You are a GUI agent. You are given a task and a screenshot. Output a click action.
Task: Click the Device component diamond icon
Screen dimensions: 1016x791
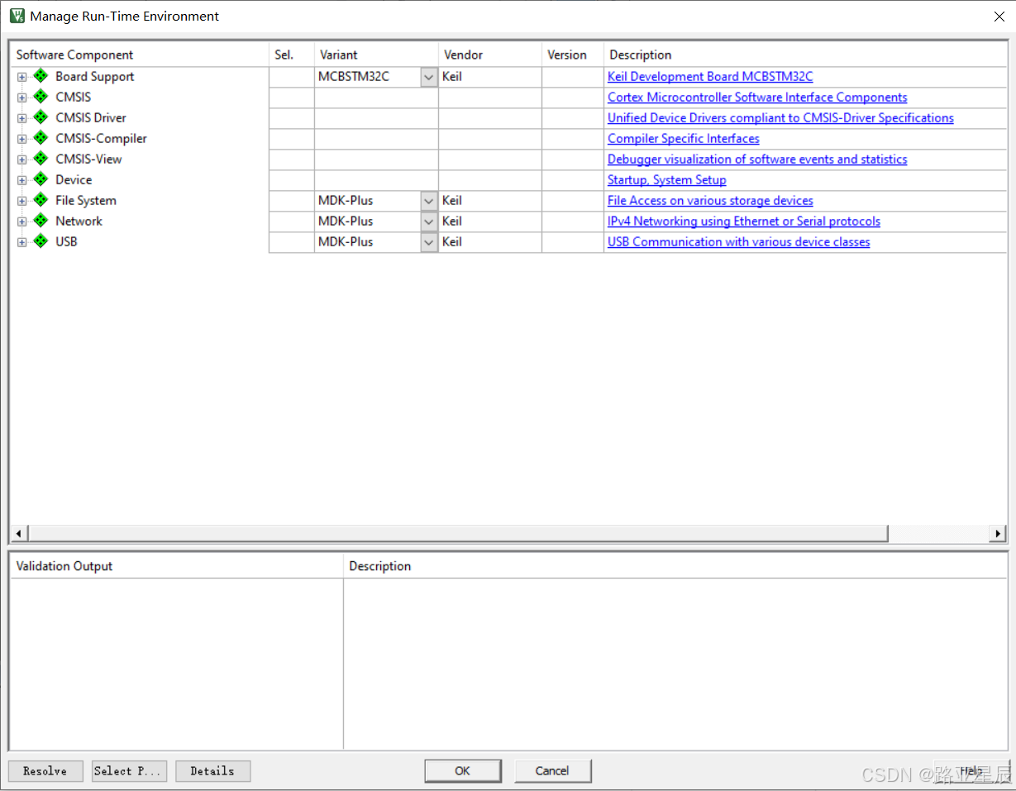pyautogui.click(x=41, y=179)
